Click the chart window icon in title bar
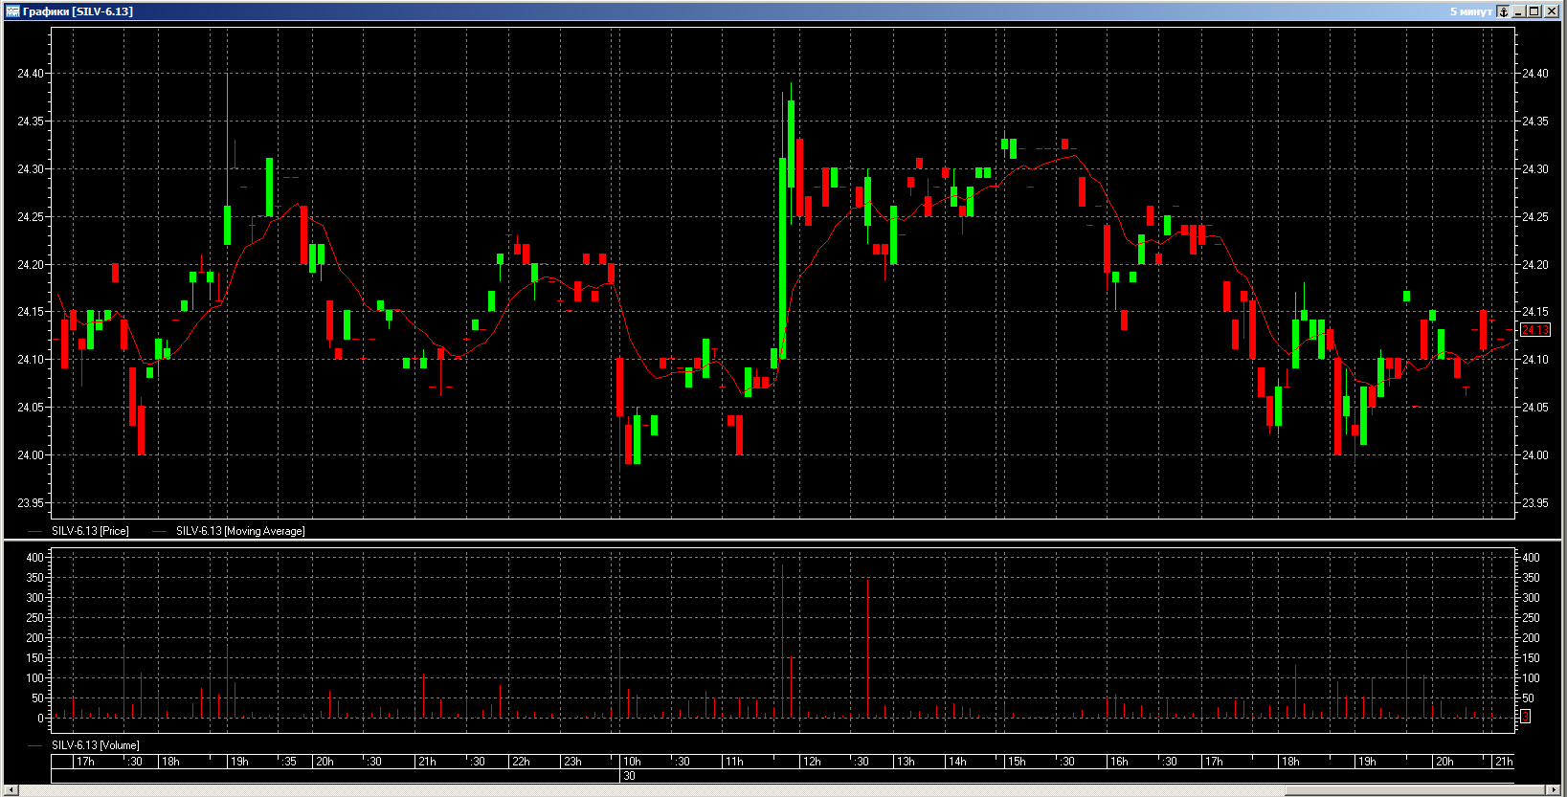 [x=12, y=11]
